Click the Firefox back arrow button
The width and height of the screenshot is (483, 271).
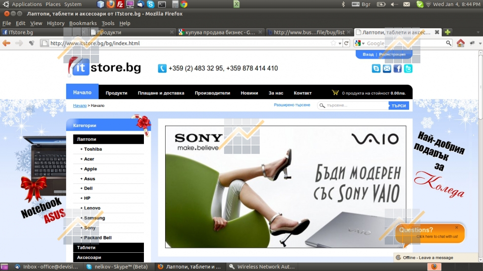[x=6, y=43]
